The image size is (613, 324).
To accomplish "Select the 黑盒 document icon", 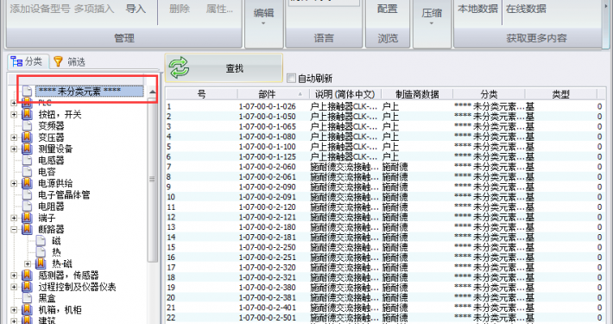I will (27, 298).
